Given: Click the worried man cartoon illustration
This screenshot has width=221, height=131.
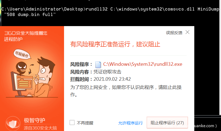Looking at the screenshot, I should 43,77.
